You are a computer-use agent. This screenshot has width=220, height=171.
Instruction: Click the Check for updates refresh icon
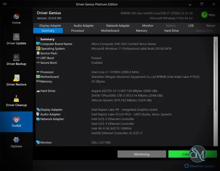pyautogui.click(x=187, y=166)
